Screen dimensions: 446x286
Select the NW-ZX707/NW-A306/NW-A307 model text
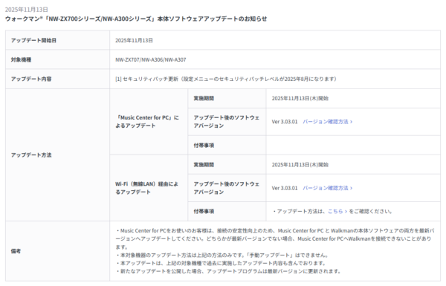point(151,59)
